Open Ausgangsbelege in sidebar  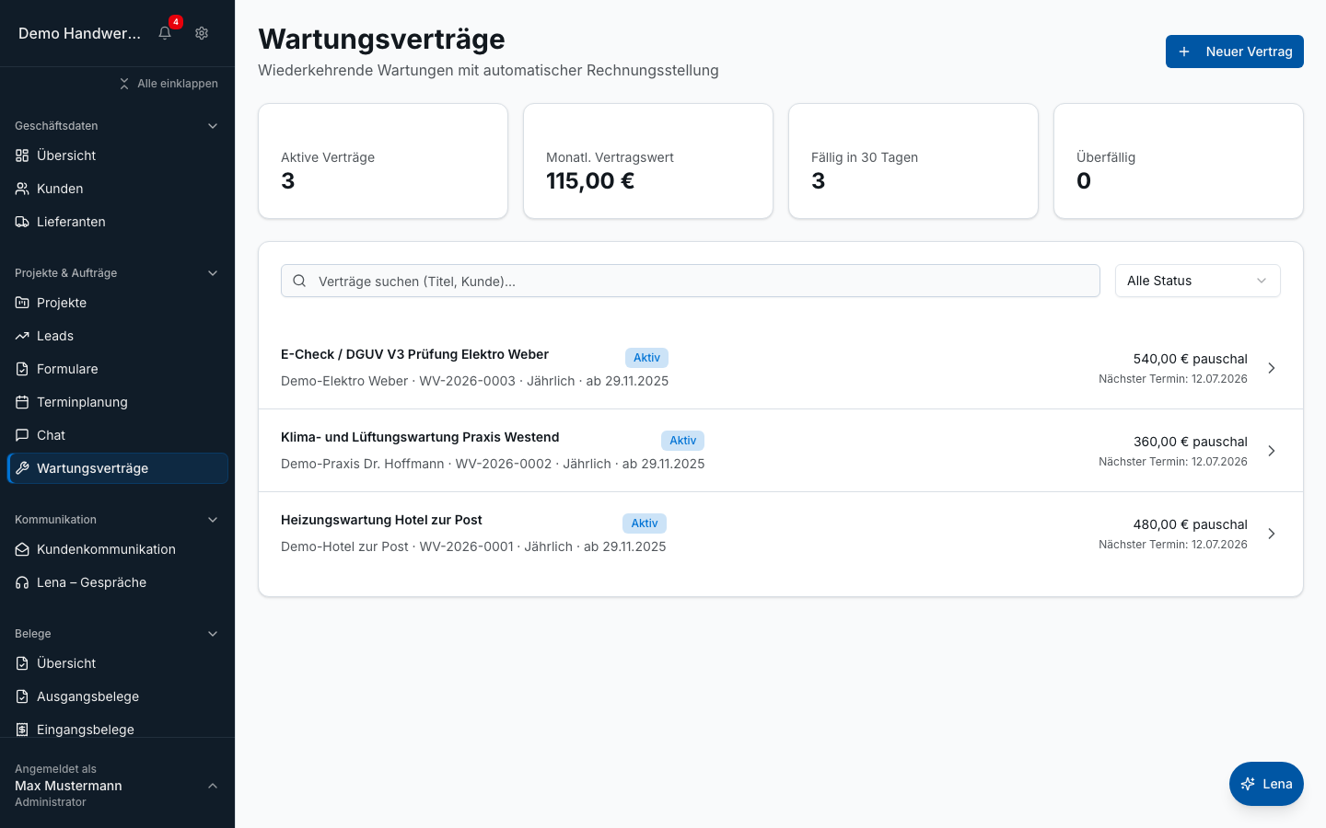click(117, 696)
